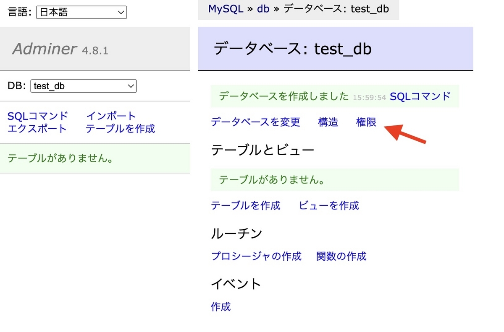Open the DB selector showing test_db
Viewport: 504px width, 332px height.
pos(84,86)
